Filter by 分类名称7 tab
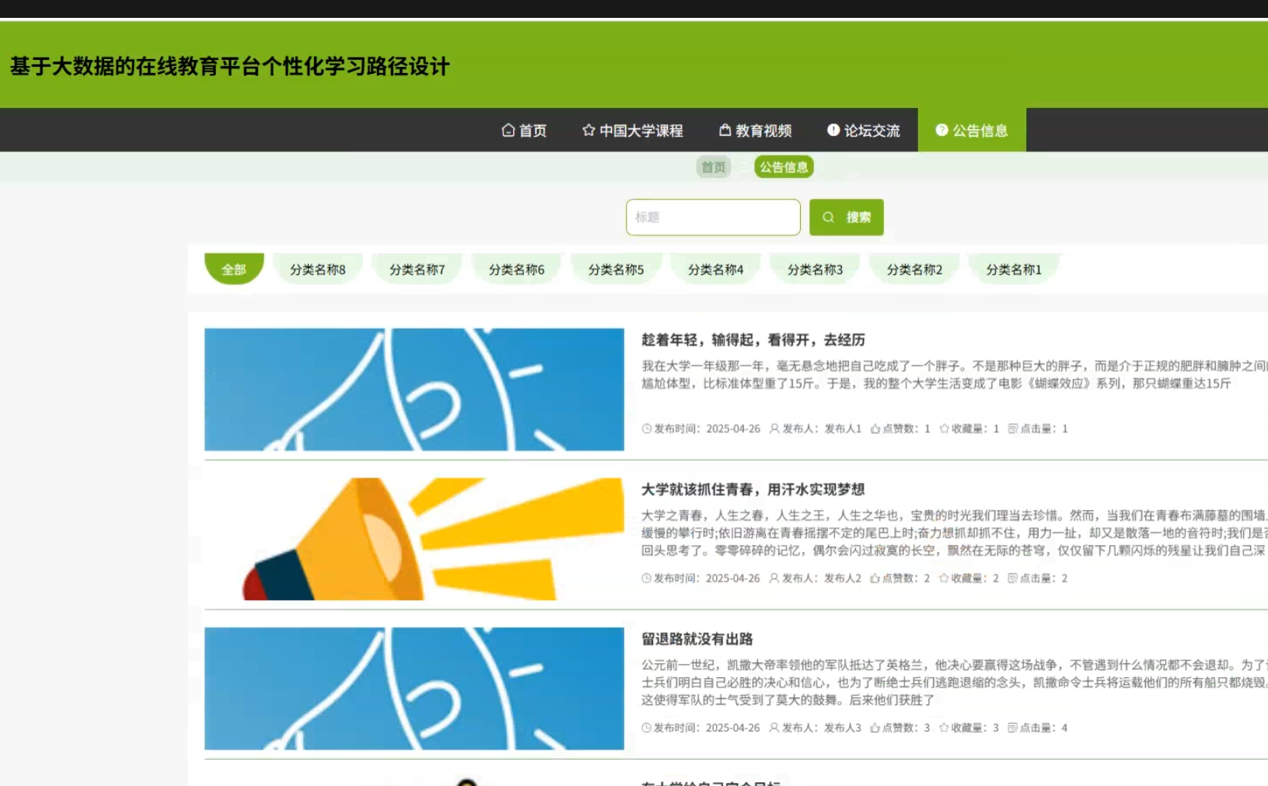Screen dimensions: 1268x786 (417, 269)
